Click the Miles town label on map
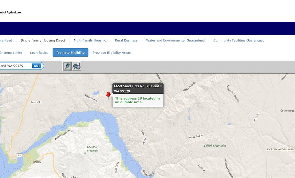 click(37, 162)
